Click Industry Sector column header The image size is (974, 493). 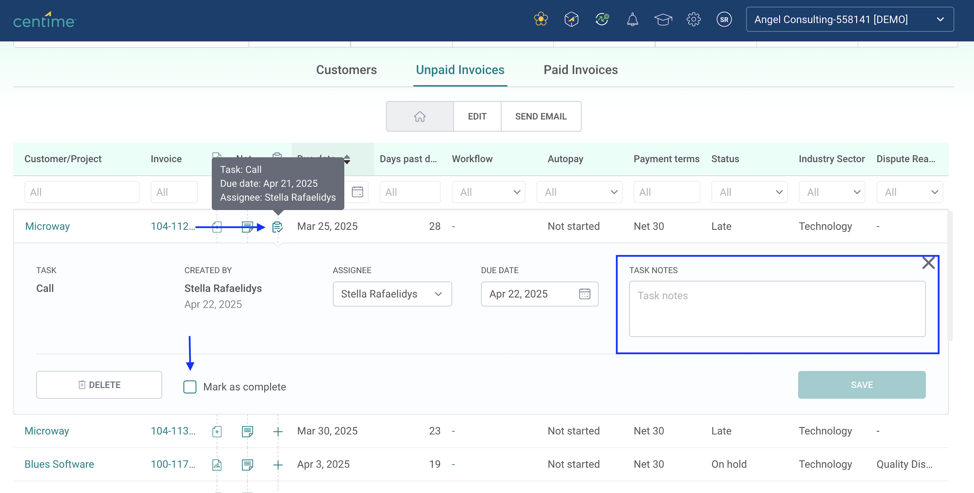831,159
